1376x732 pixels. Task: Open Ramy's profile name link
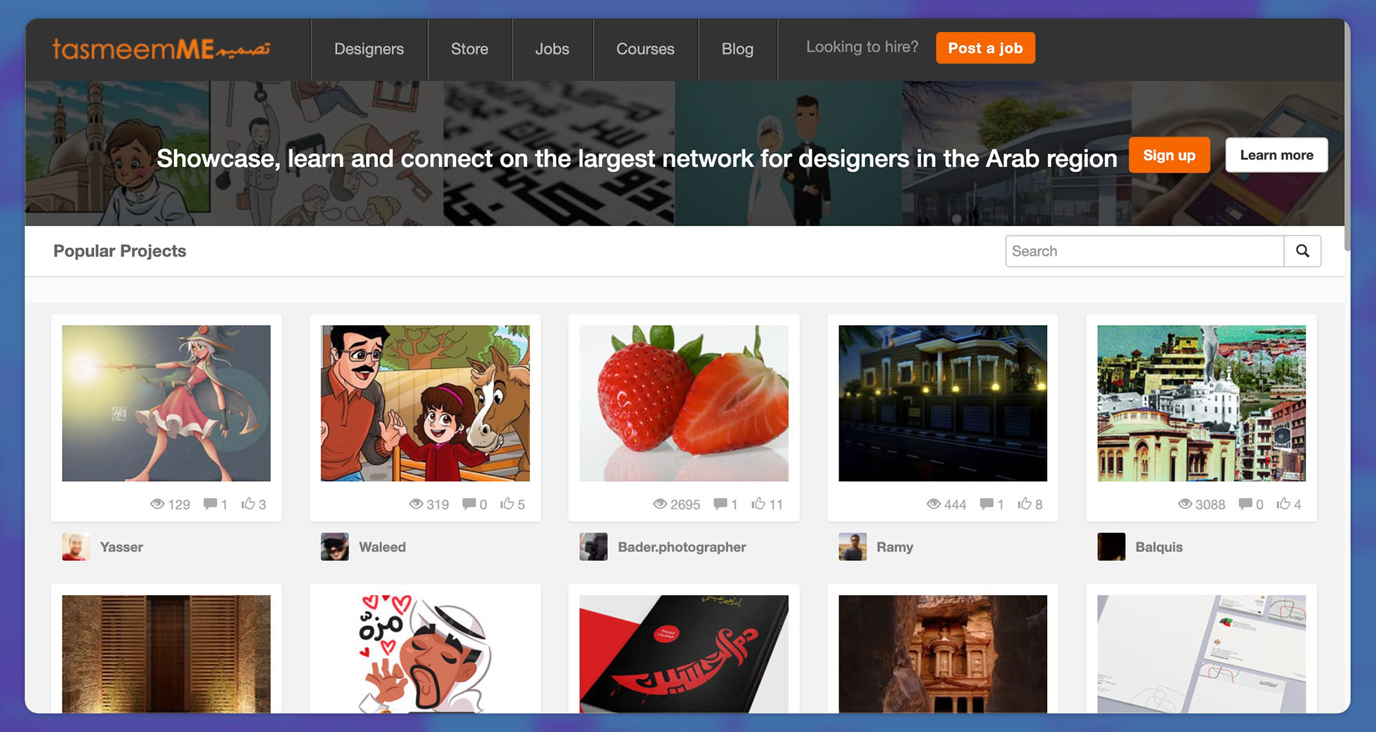[895, 547]
